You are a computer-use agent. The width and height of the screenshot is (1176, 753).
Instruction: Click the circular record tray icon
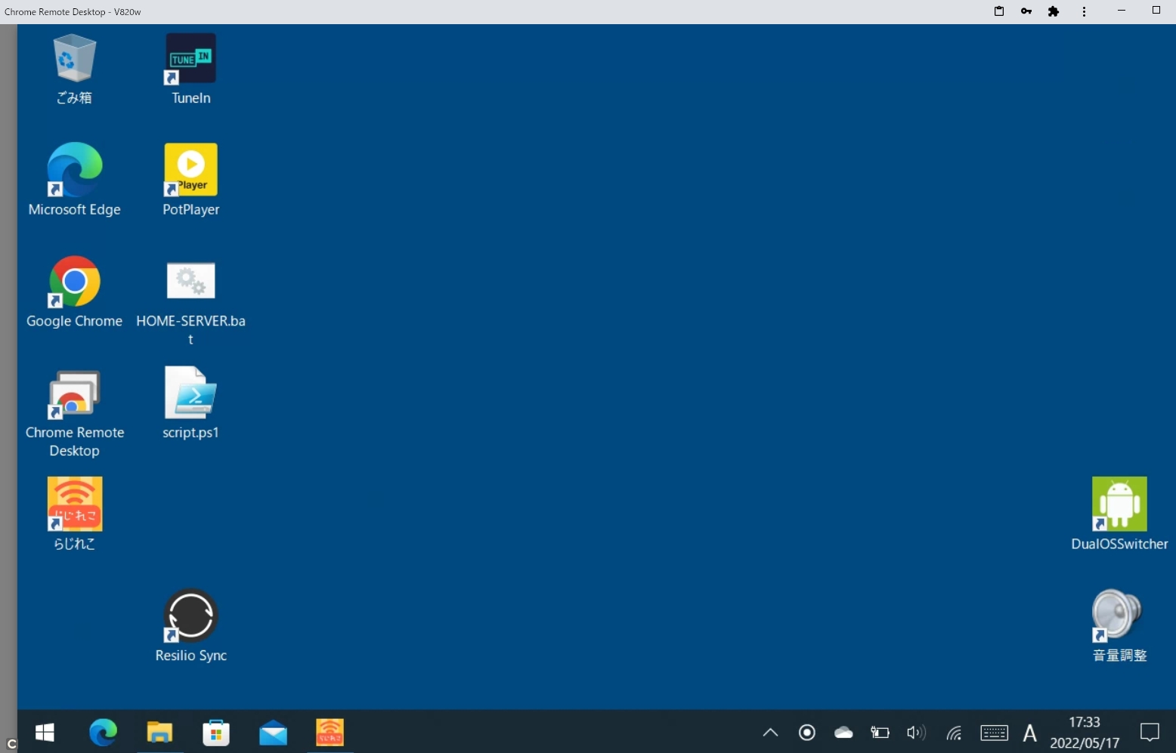(807, 732)
